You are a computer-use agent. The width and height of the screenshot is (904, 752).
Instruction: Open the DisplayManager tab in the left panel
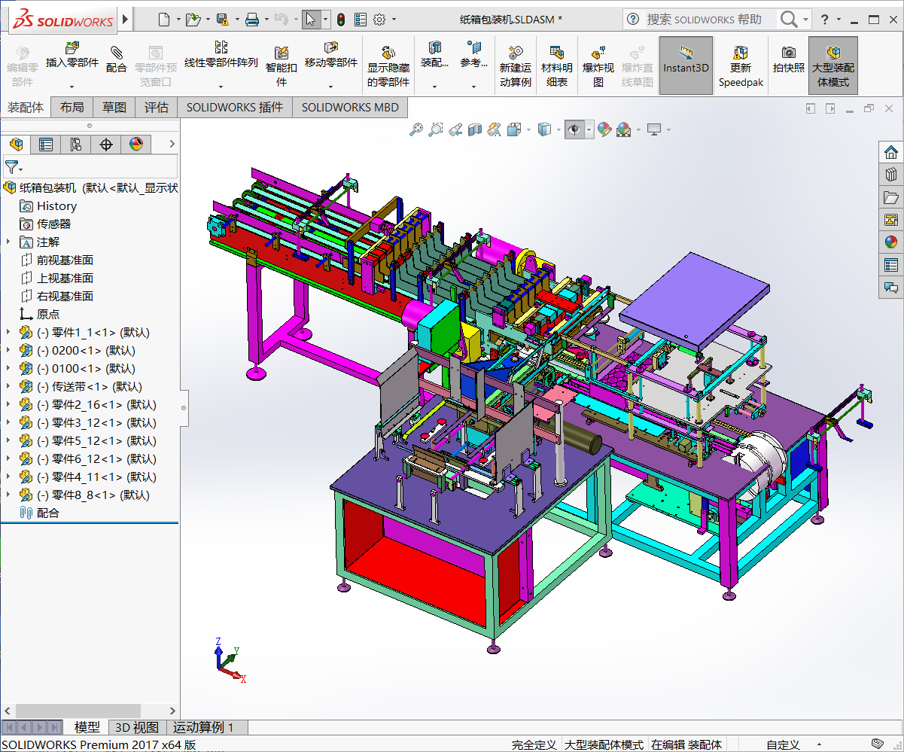click(138, 145)
